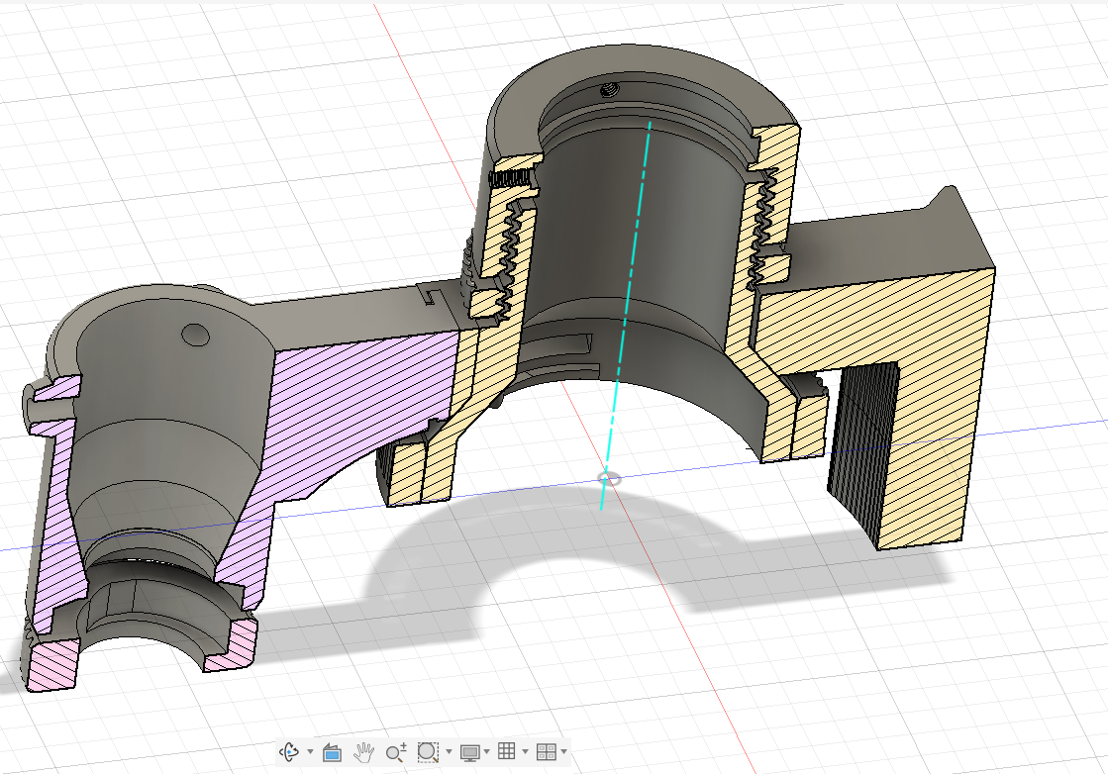Click the Zoom Window/Fit icon
Viewport: 1108px width, 774px height.
coord(428,752)
